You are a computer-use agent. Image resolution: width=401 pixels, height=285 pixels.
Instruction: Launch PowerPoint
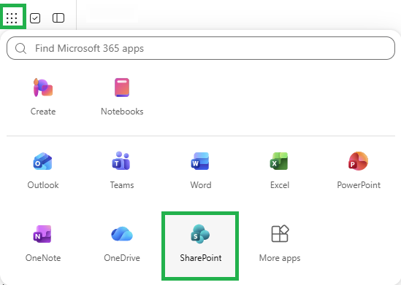(359, 171)
